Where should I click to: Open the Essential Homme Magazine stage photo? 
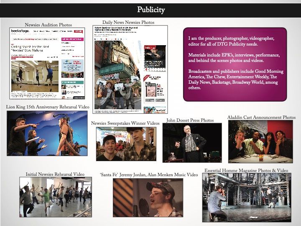pos(247,198)
